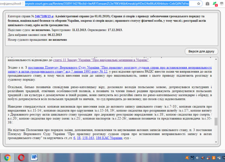This screenshot has height=162, width=225.
Task: Click the document scrollbar thumb
Action: point(216,122)
